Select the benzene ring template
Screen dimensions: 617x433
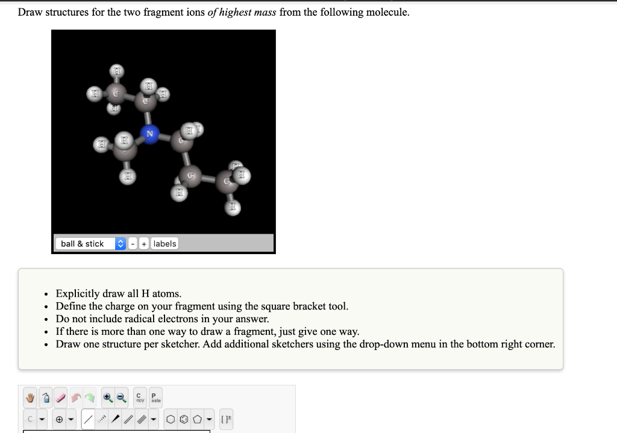coord(184,419)
